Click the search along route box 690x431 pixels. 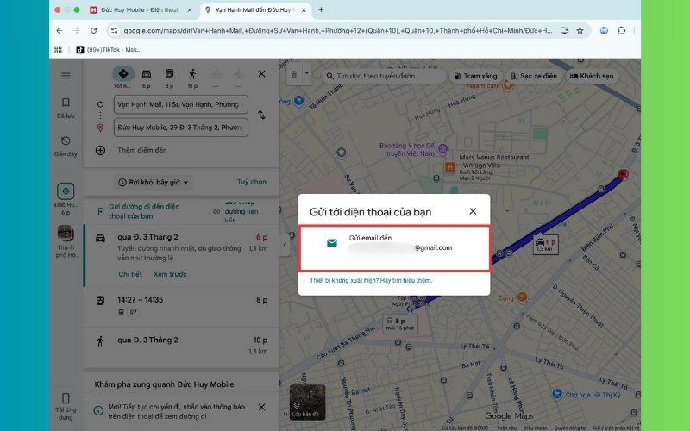383,76
